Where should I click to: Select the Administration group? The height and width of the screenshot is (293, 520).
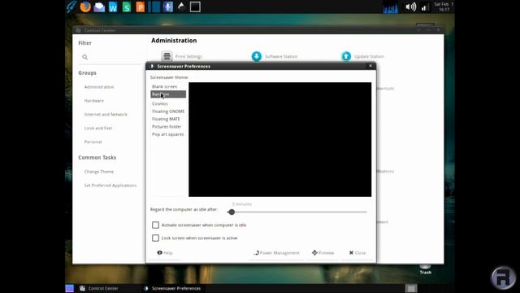coord(99,87)
